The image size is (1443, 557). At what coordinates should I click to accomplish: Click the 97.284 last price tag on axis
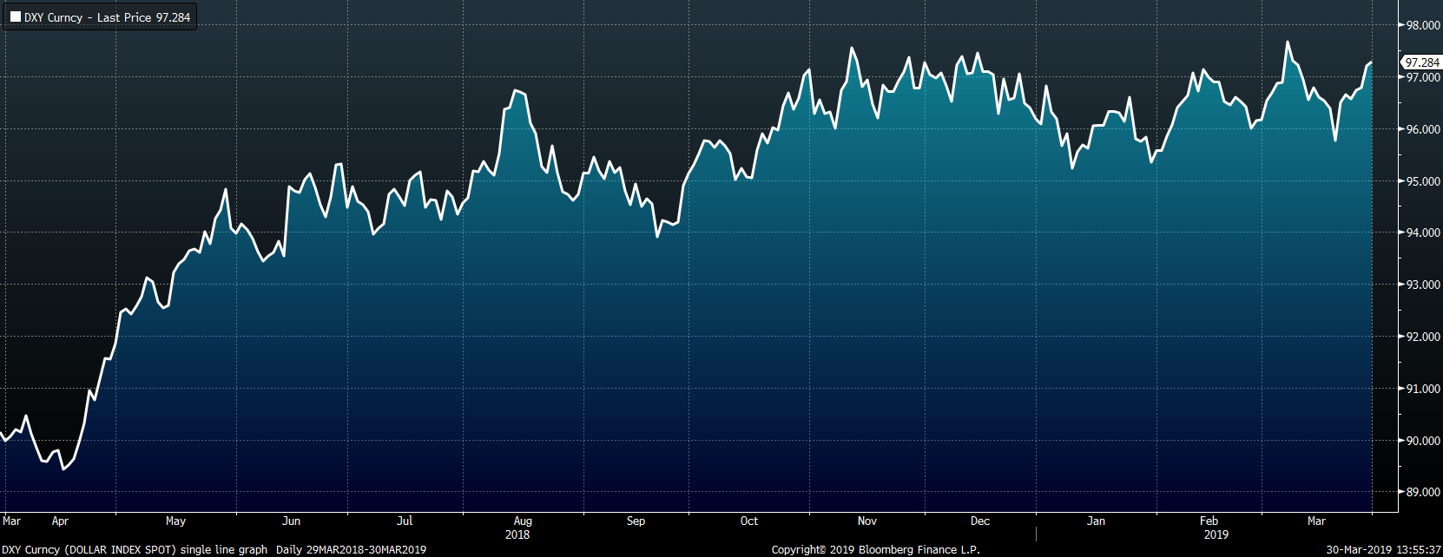coord(1421,62)
